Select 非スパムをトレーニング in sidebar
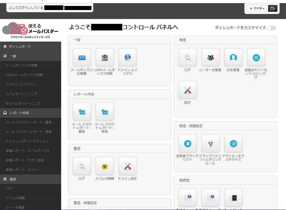 tap(30, 103)
